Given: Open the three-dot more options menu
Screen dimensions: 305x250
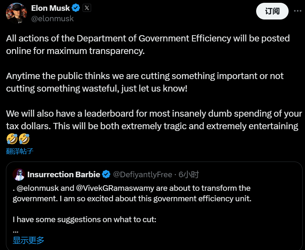Looking at the screenshot, I should tap(297, 11).
